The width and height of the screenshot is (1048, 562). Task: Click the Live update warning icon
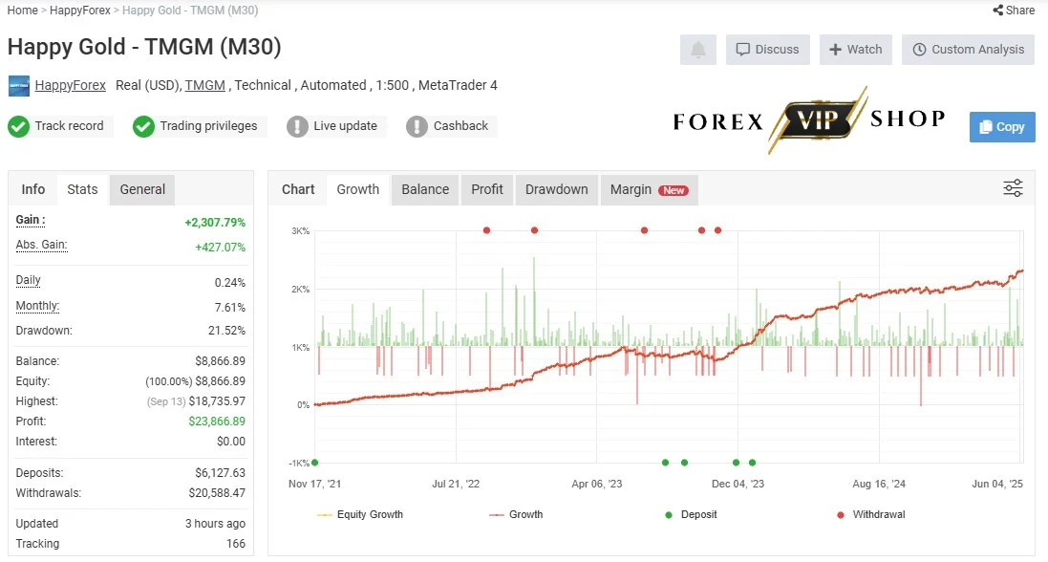pos(297,126)
